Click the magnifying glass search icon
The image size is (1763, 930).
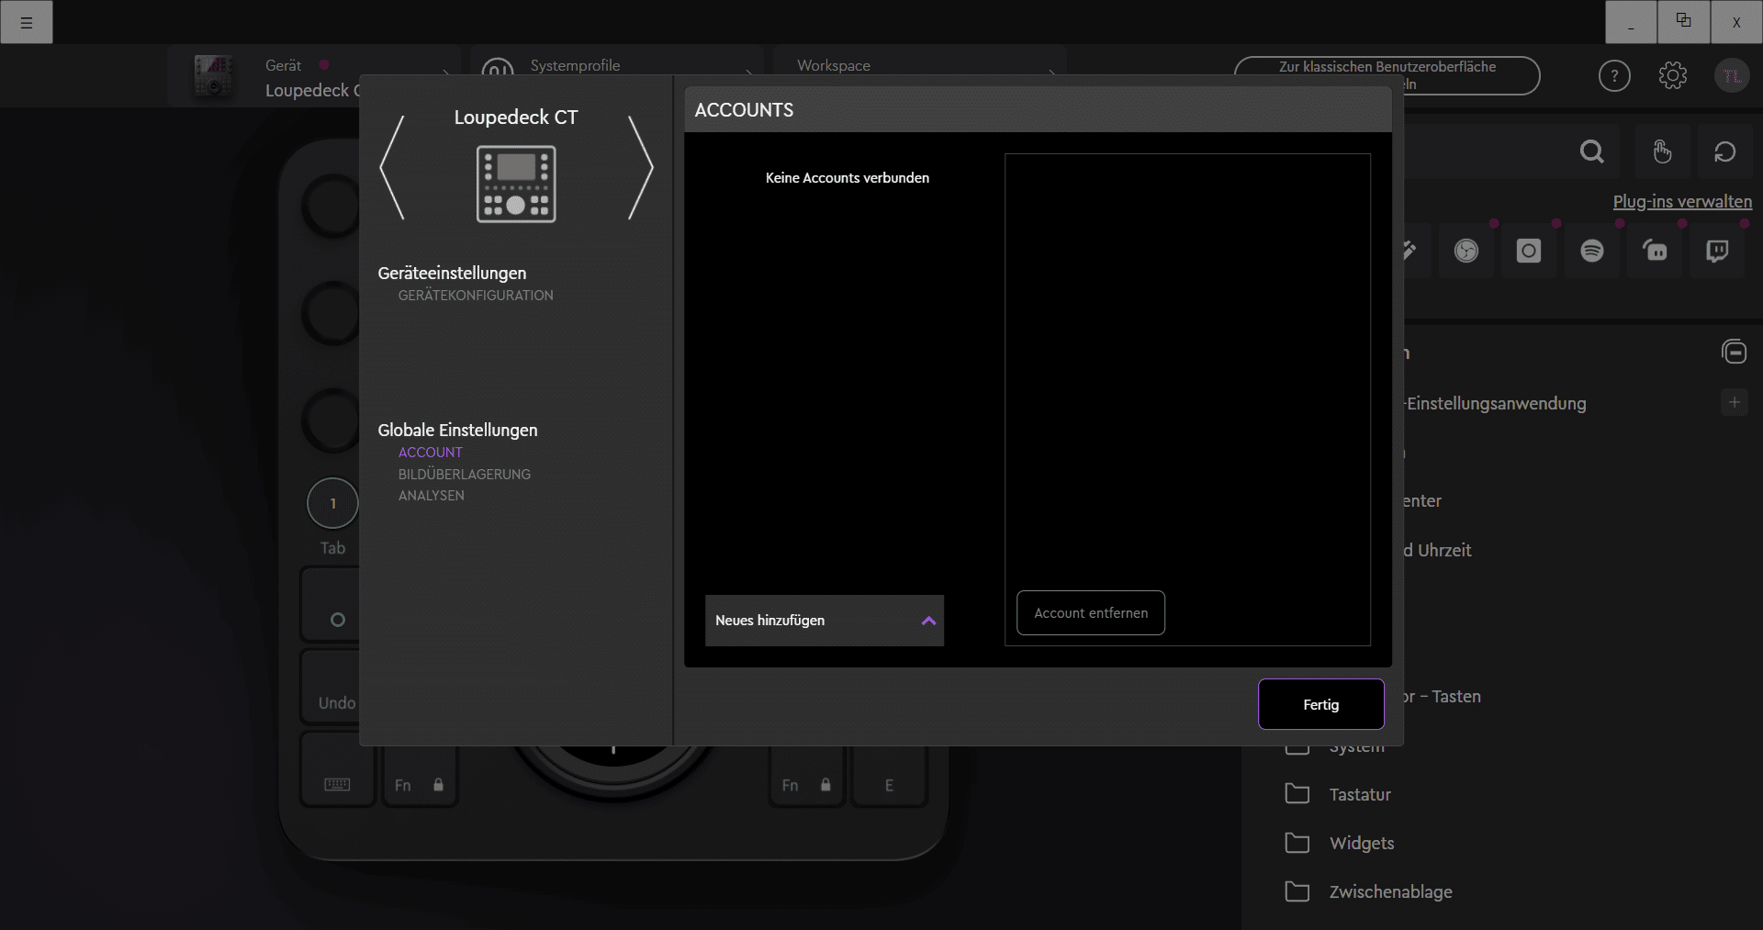tap(1592, 151)
